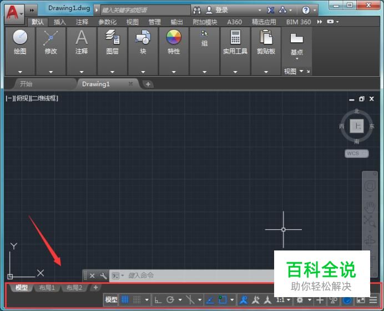Click the 登录 sign-in button
384x311 pixels.
click(217, 10)
